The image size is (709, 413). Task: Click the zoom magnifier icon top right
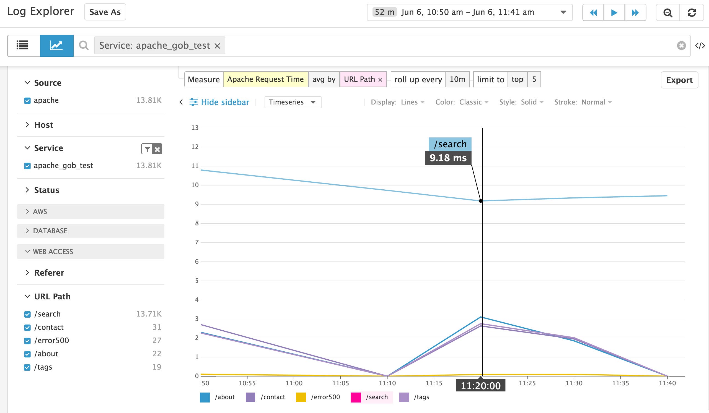click(x=667, y=12)
